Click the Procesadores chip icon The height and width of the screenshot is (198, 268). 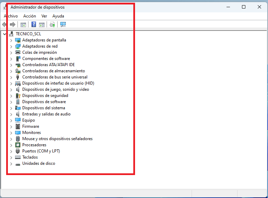18,145
